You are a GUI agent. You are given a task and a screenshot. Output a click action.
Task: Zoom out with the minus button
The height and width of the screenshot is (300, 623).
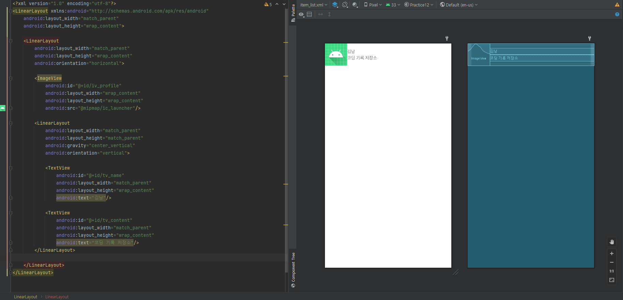tap(612, 262)
